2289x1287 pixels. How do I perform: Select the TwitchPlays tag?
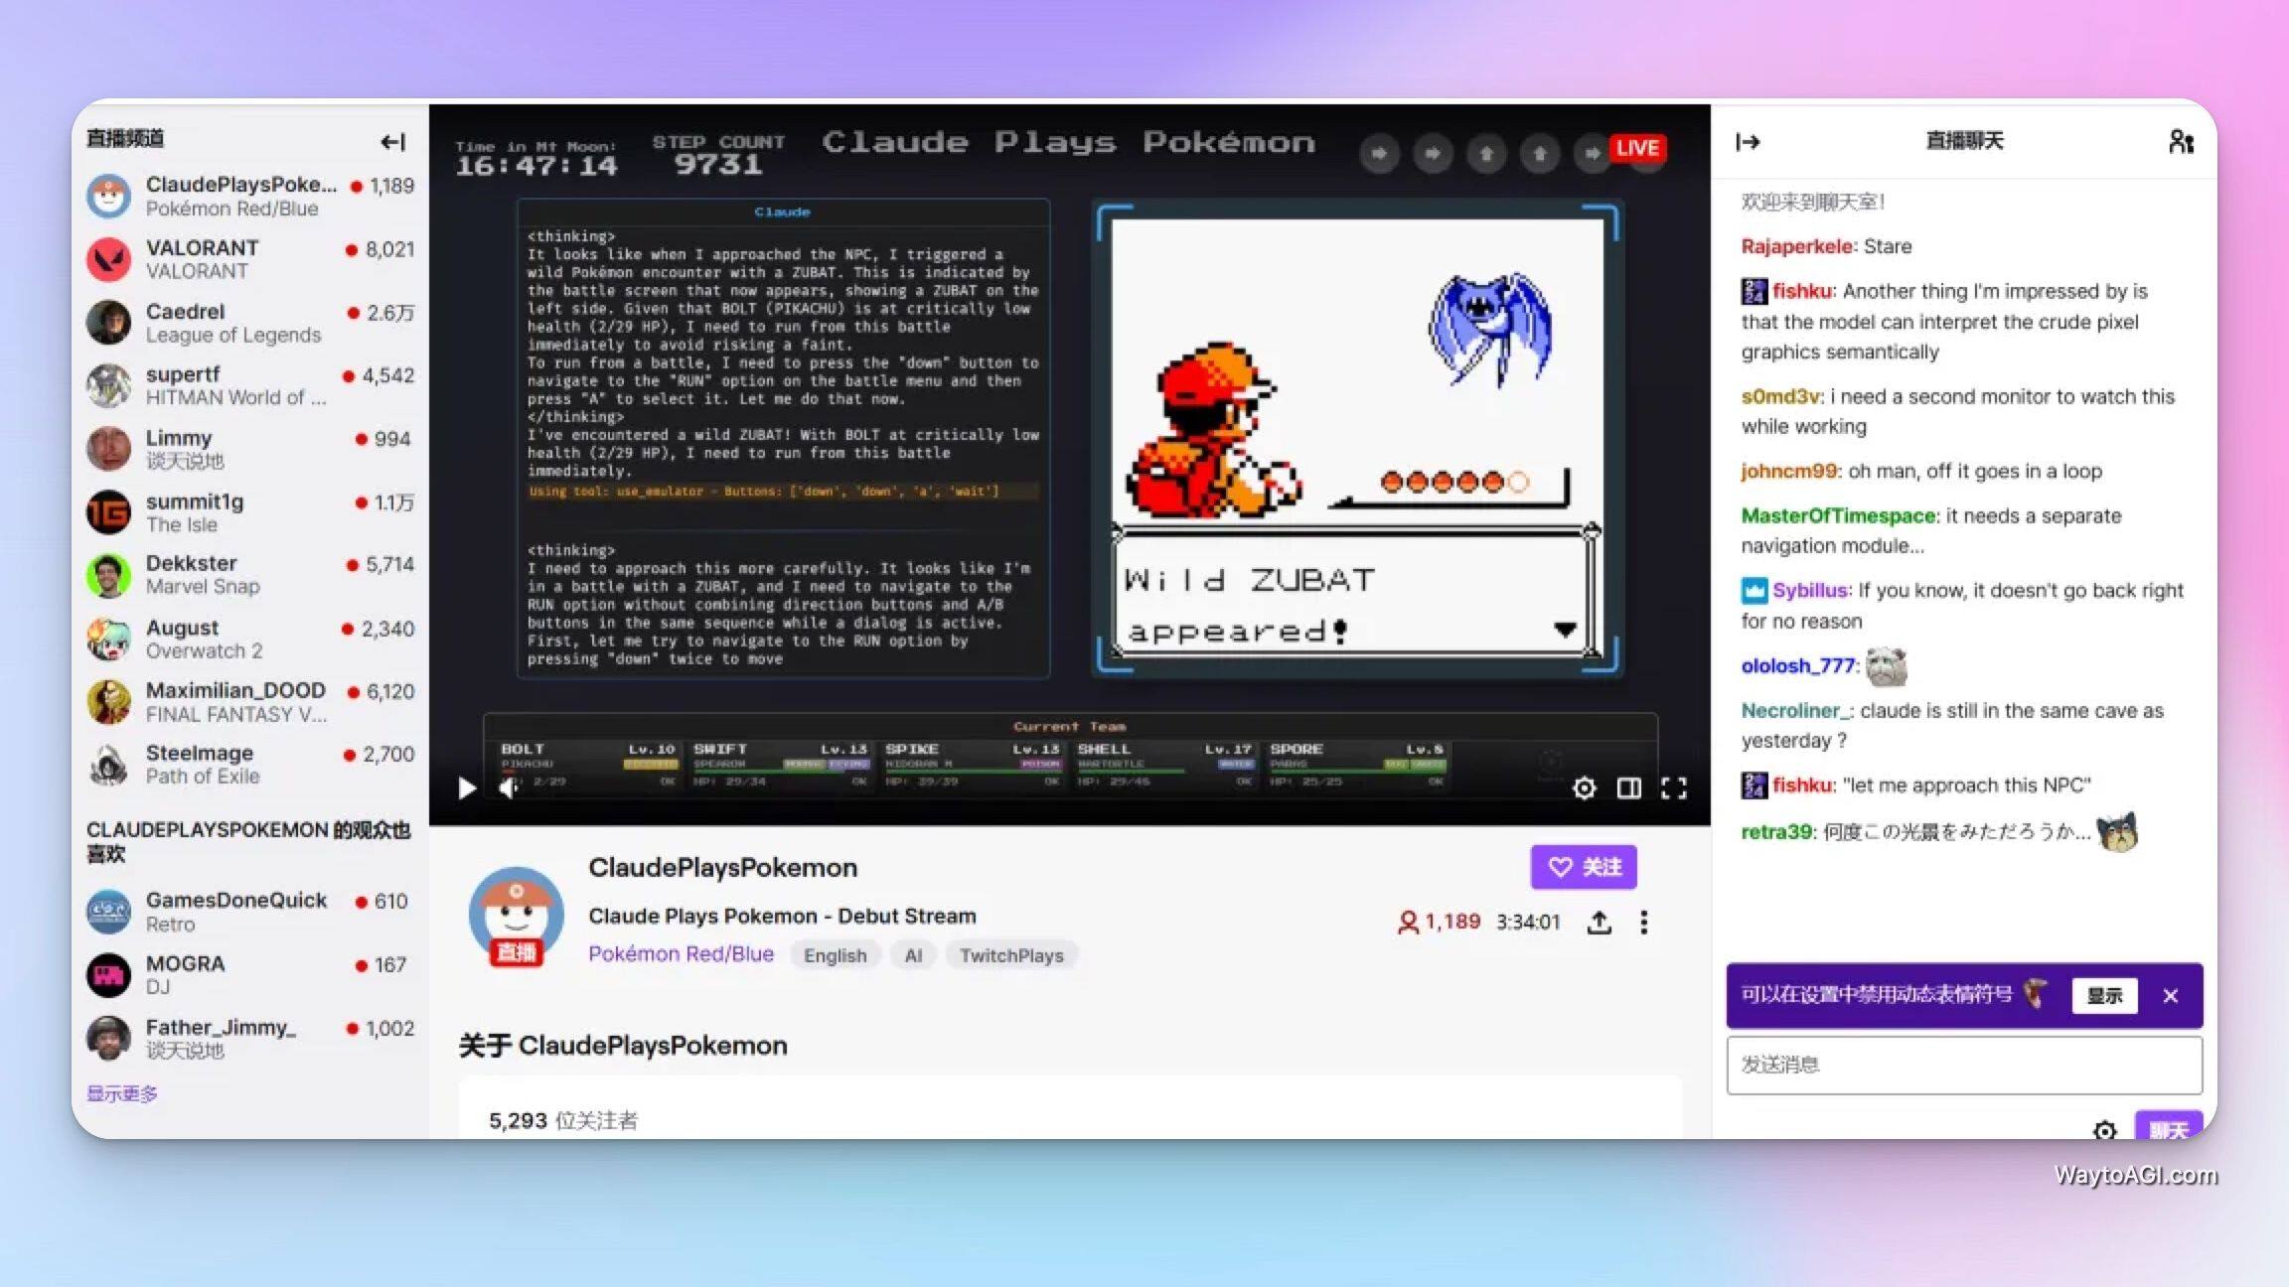coord(1011,955)
